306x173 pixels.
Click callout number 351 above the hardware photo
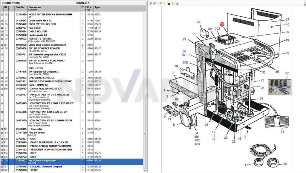[x=287, y=73]
